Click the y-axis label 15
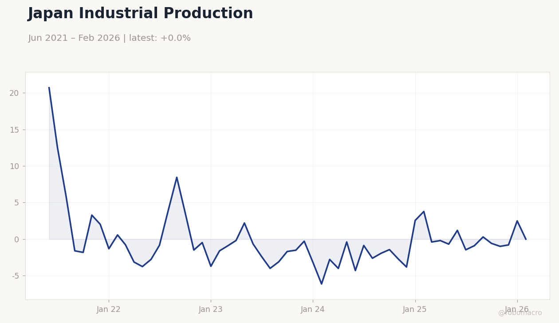Viewport: 559px width, 323px height. [x=14, y=130]
